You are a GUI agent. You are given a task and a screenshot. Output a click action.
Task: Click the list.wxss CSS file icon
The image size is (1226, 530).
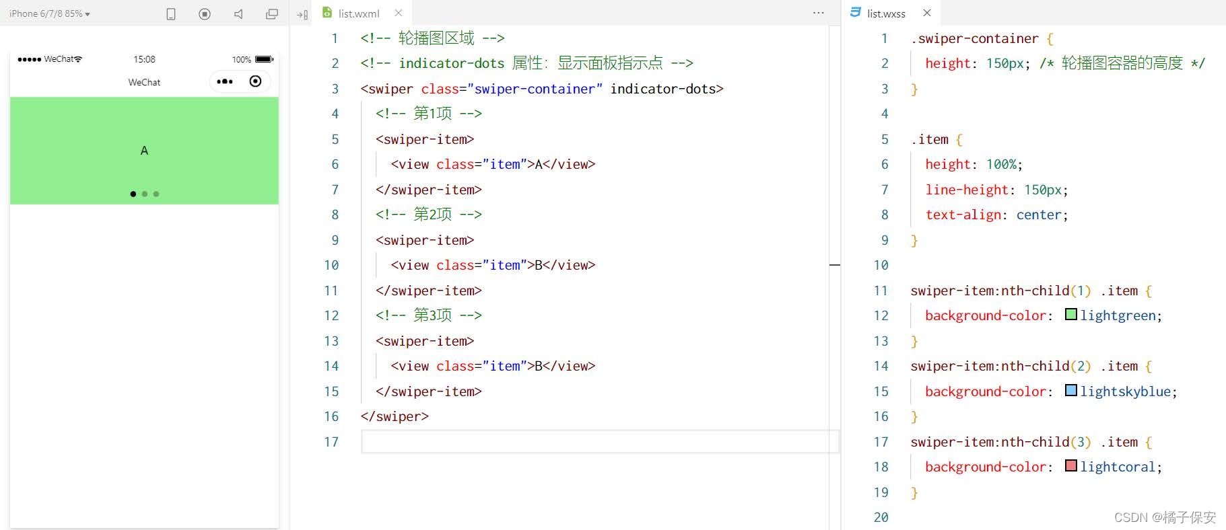(x=856, y=13)
